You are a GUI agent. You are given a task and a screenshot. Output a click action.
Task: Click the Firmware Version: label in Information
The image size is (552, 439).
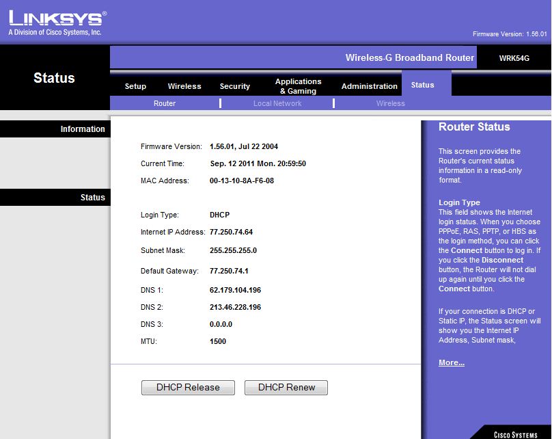(171, 146)
